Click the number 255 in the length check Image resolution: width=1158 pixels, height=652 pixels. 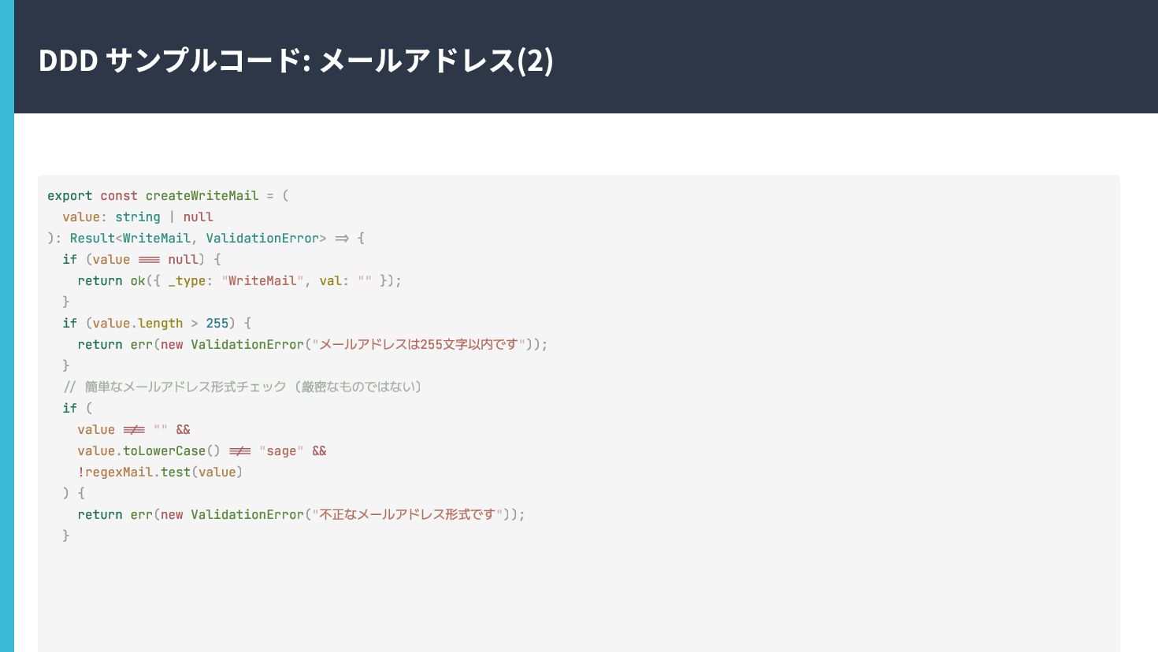[x=217, y=323]
